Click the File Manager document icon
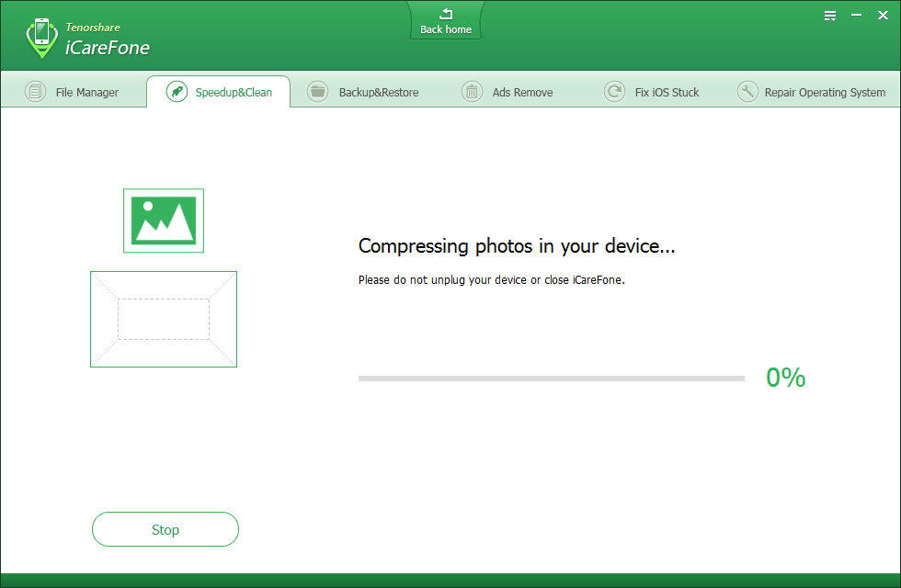The width and height of the screenshot is (901, 588). click(35, 92)
